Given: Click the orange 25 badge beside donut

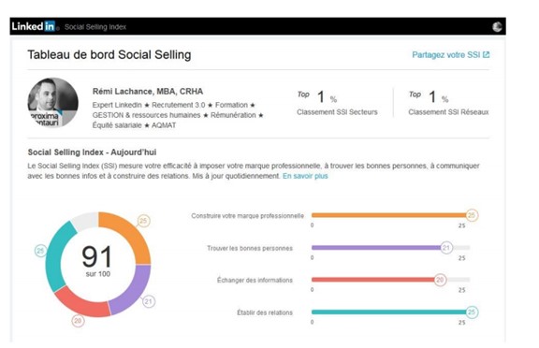Looking at the screenshot, I should coord(144,221).
